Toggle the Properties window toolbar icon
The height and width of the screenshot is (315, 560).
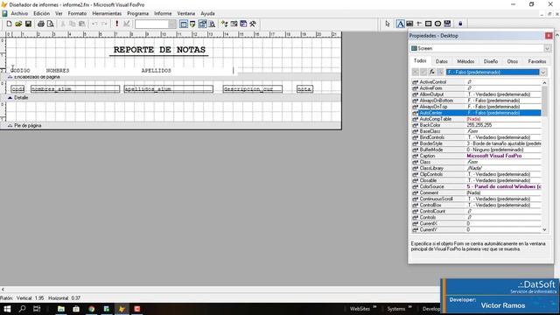[x=202, y=24]
